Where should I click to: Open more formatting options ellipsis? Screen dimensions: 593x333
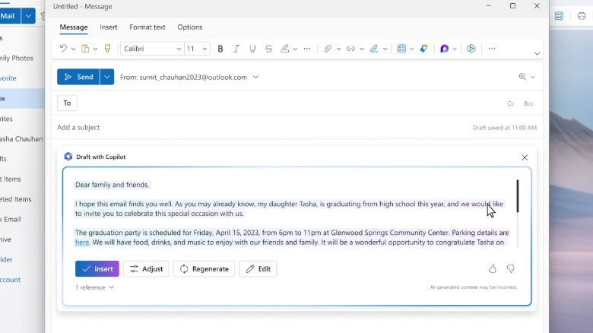point(307,49)
